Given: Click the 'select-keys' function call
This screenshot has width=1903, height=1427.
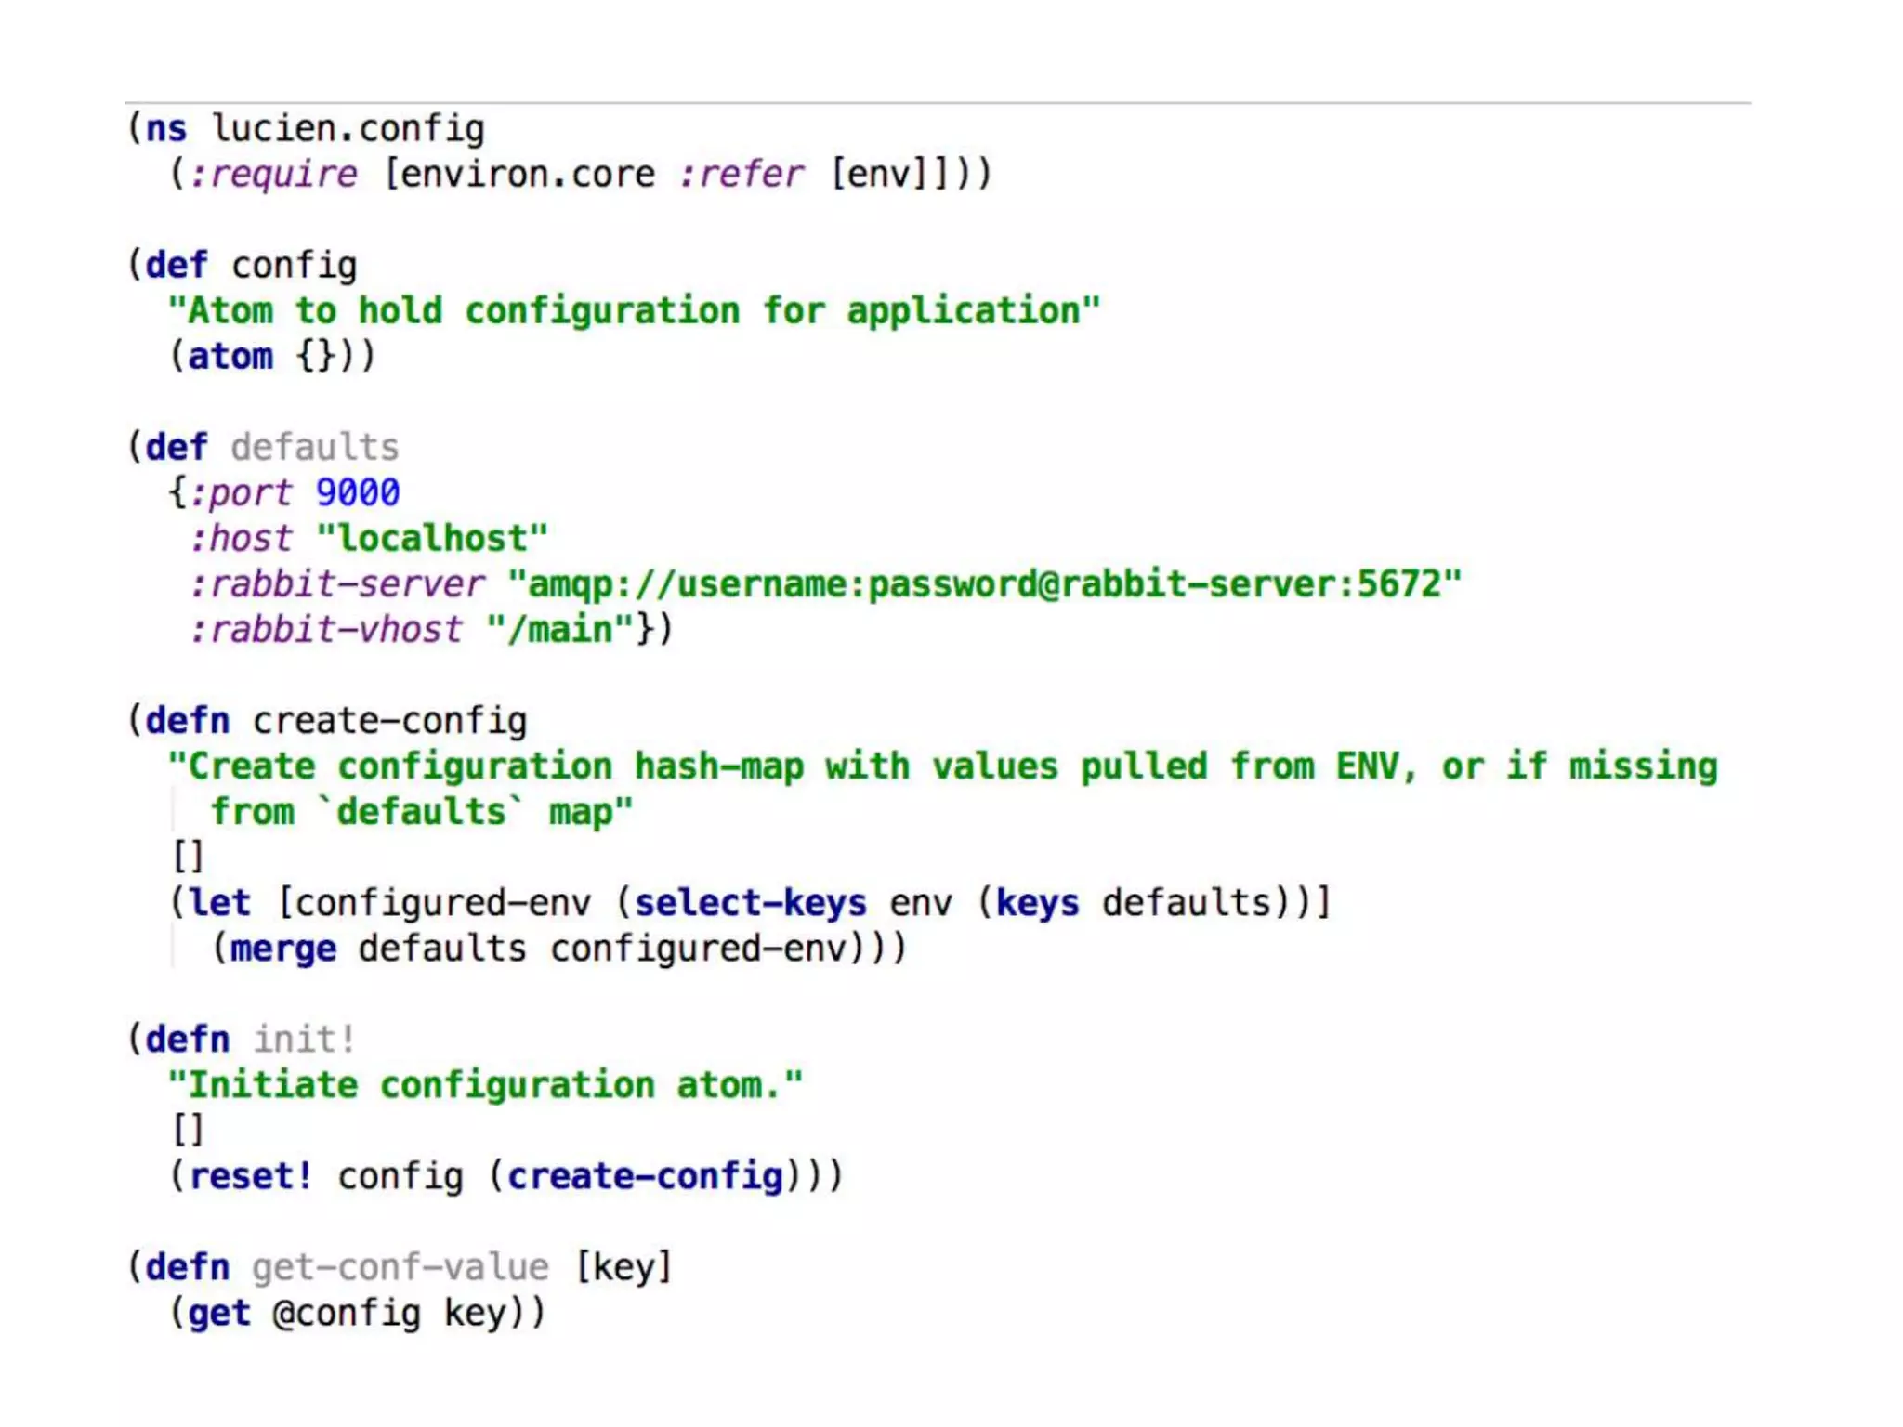Looking at the screenshot, I should coord(750,903).
